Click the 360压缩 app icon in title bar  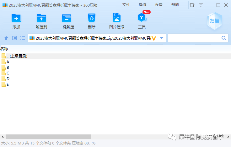(5, 5)
